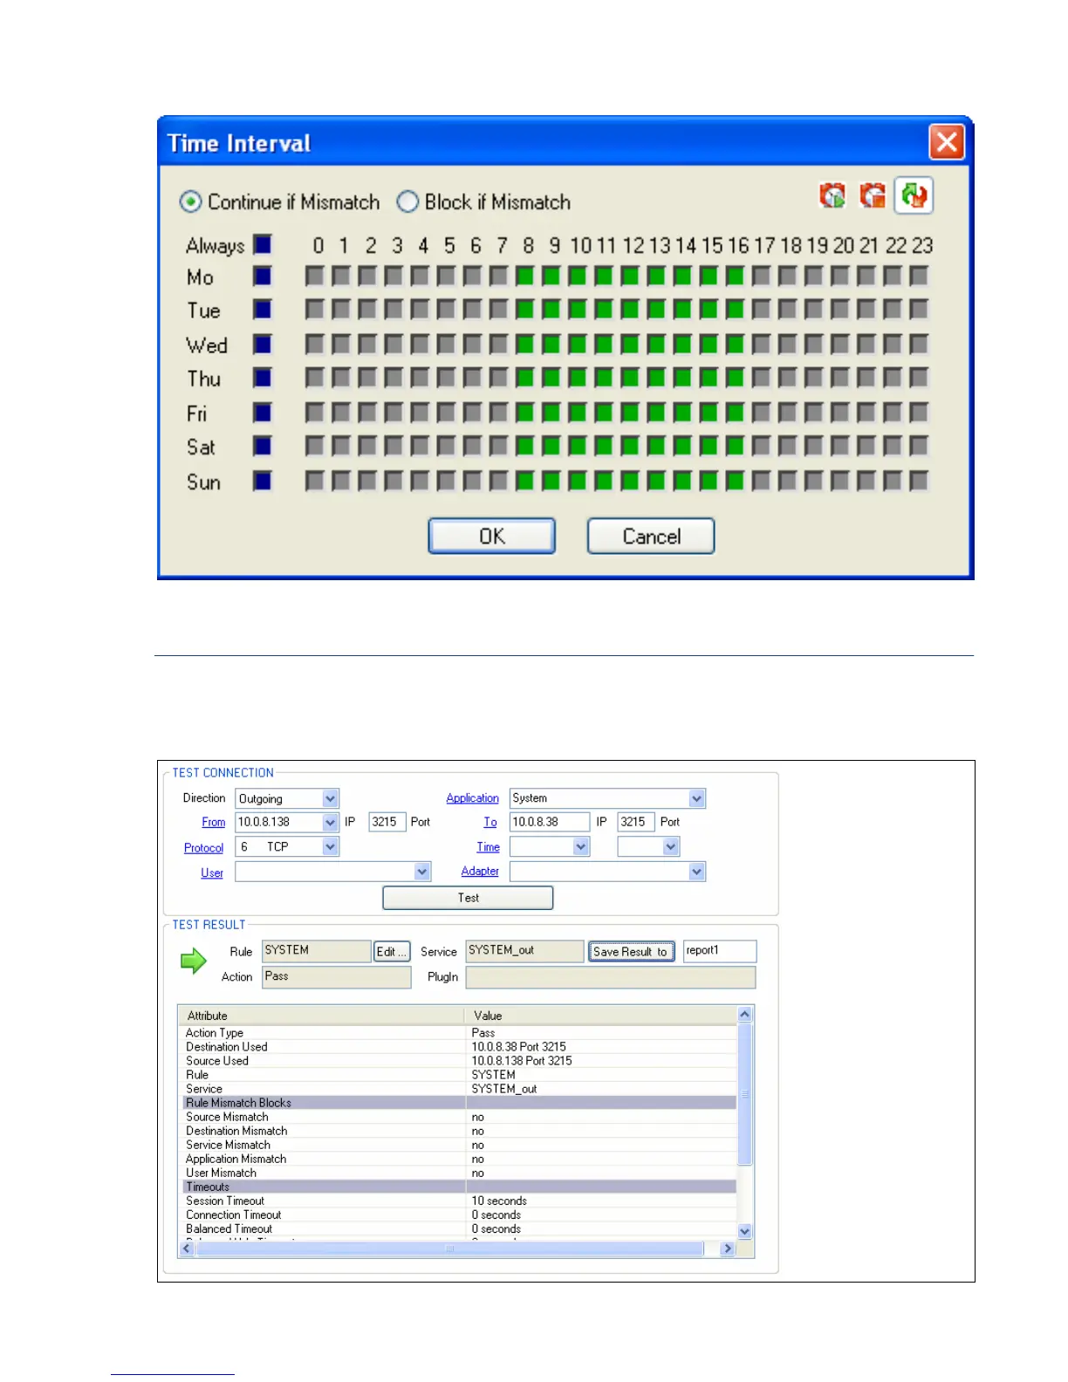Select the Timeouts header row

[460, 1187]
